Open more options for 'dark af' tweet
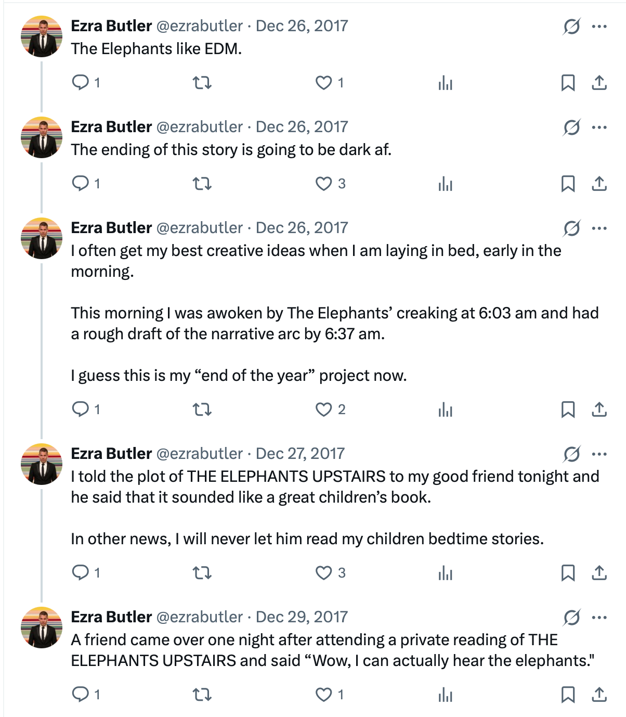Screen dimensions: 626x717 click(599, 127)
